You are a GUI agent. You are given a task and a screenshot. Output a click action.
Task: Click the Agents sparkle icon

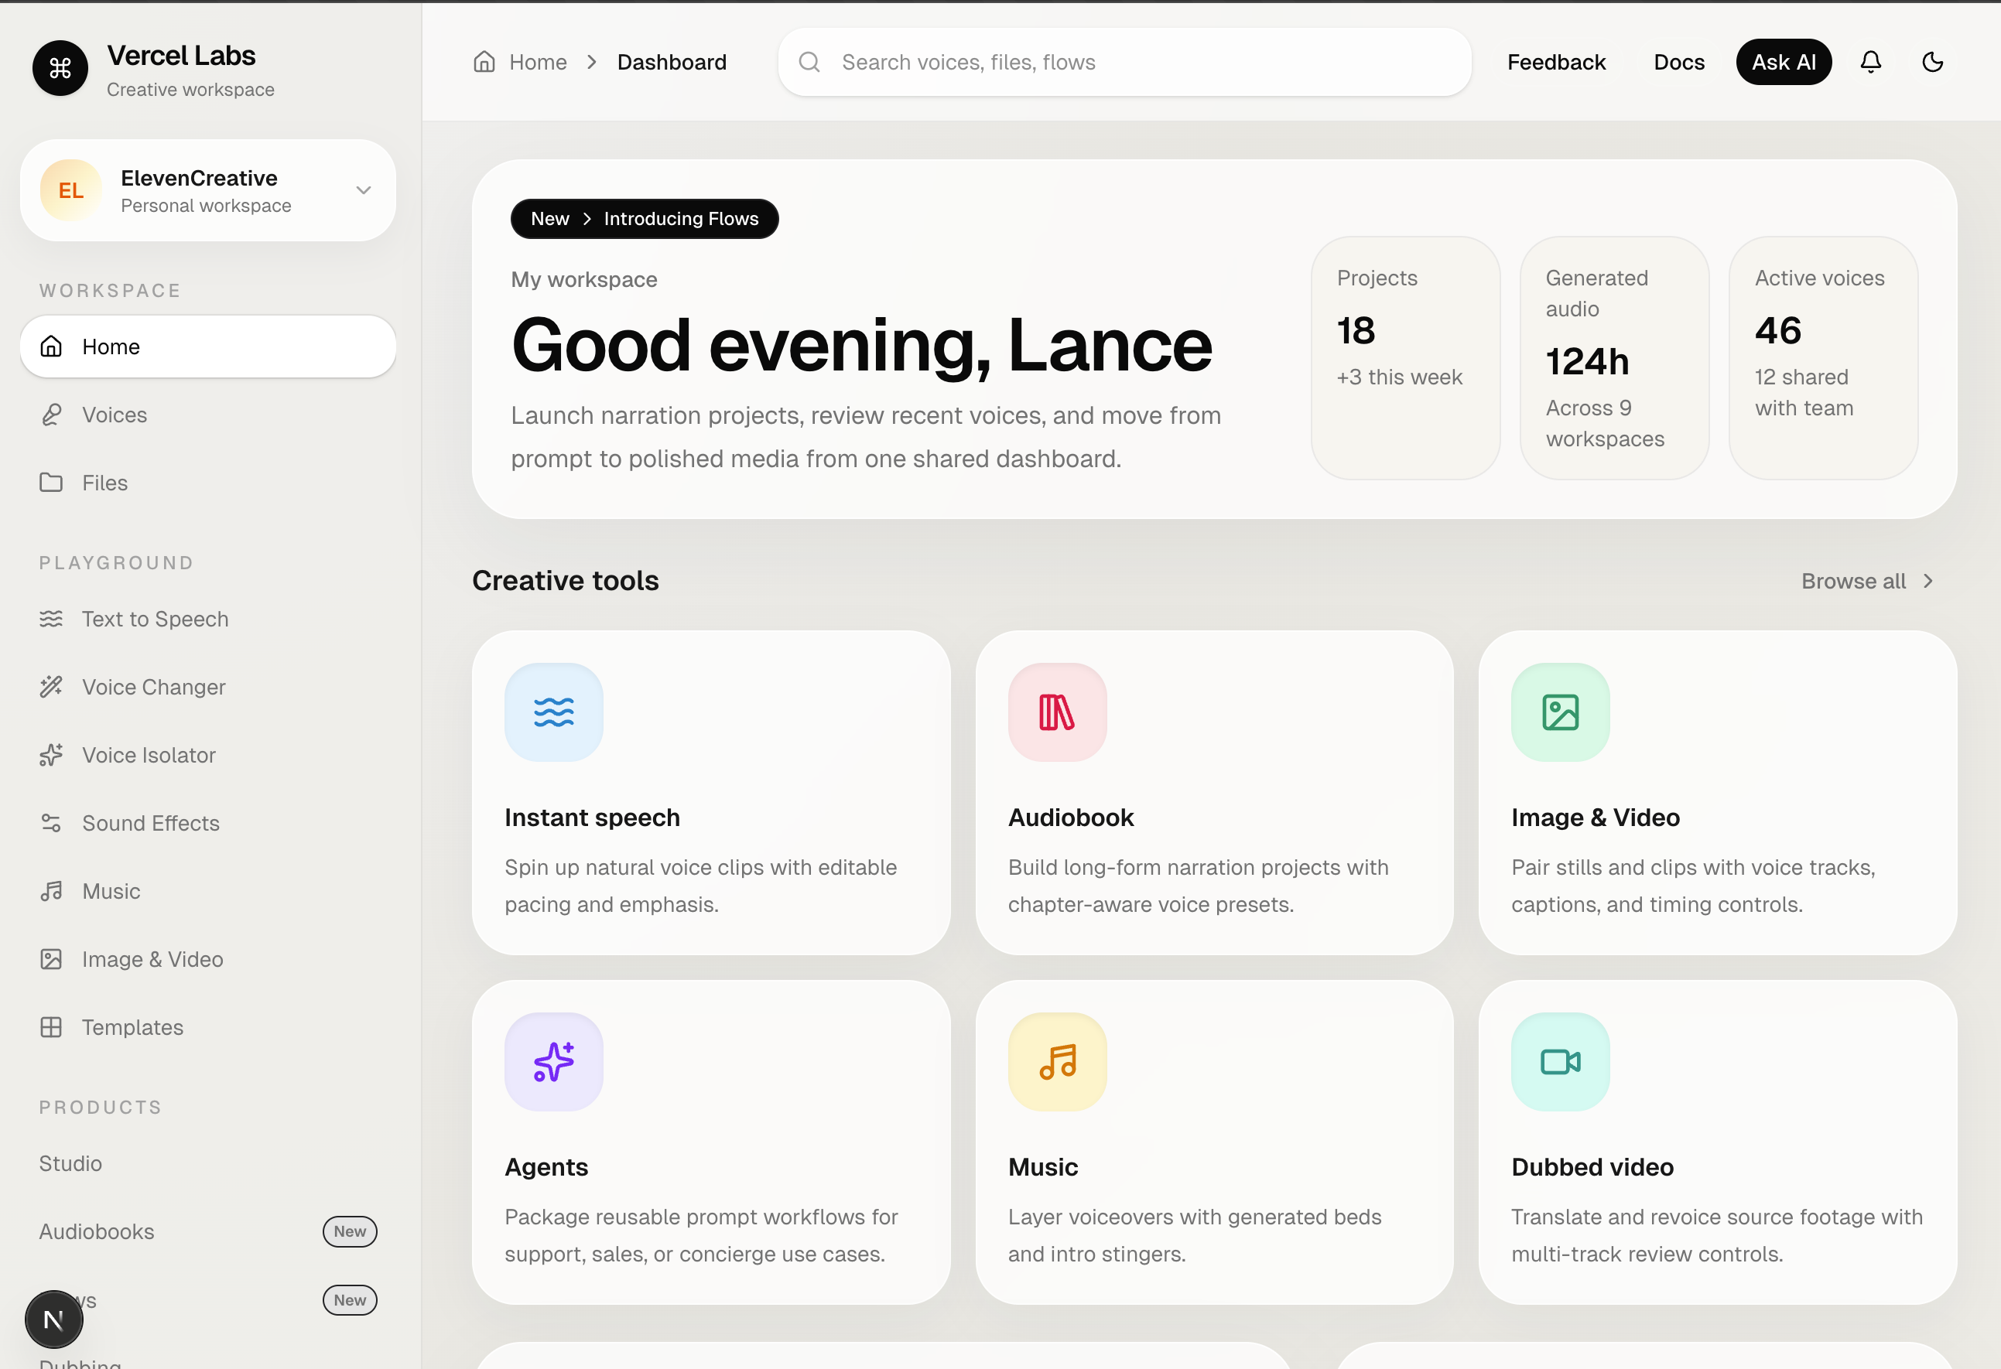pyautogui.click(x=553, y=1062)
